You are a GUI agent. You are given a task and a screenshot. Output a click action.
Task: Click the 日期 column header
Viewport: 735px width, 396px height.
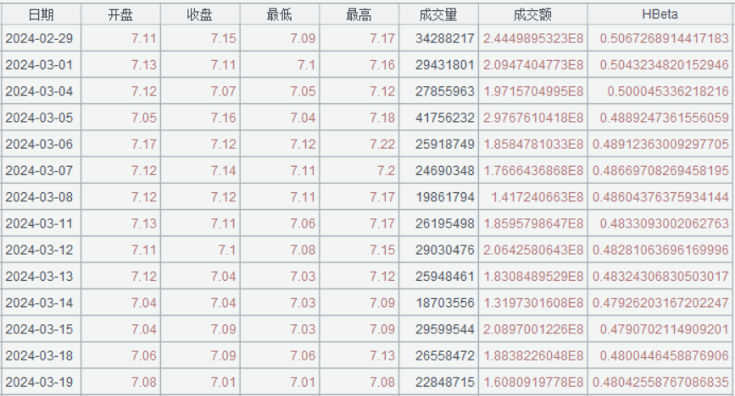coord(41,14)
